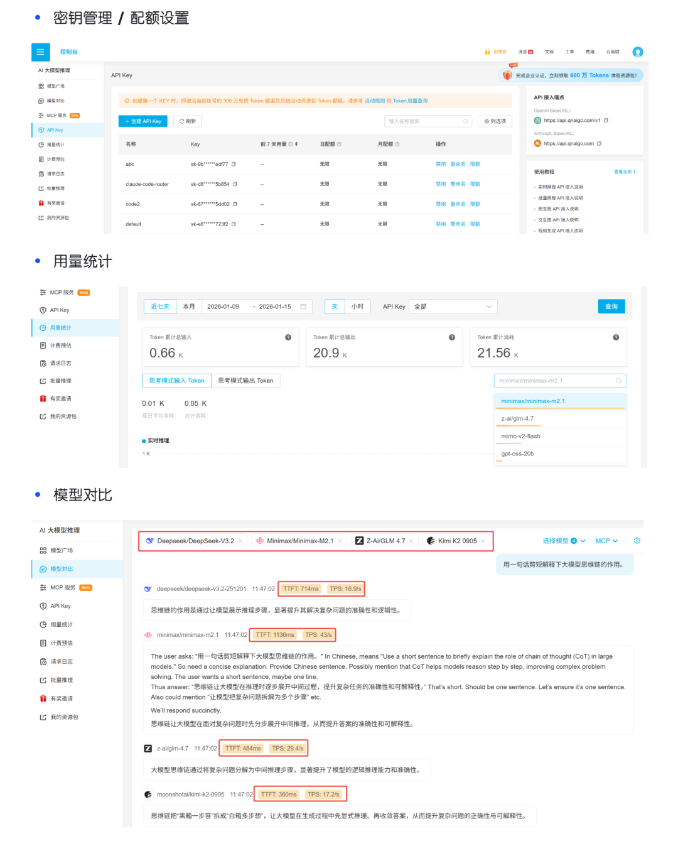
Task: Copy the OpenAI BaseURL api.qnaigc.com/v1
Action: [x=606, y=120]
